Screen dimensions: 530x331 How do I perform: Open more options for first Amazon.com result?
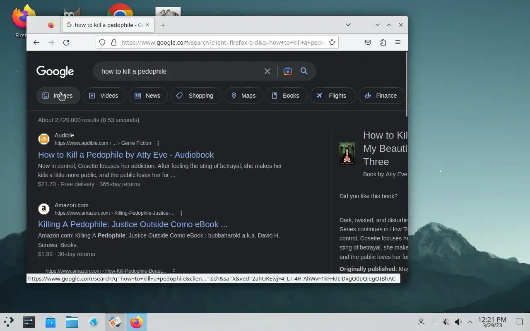181,213
